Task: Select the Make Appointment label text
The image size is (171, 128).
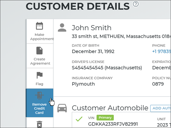Action: [x=42, y=37]
